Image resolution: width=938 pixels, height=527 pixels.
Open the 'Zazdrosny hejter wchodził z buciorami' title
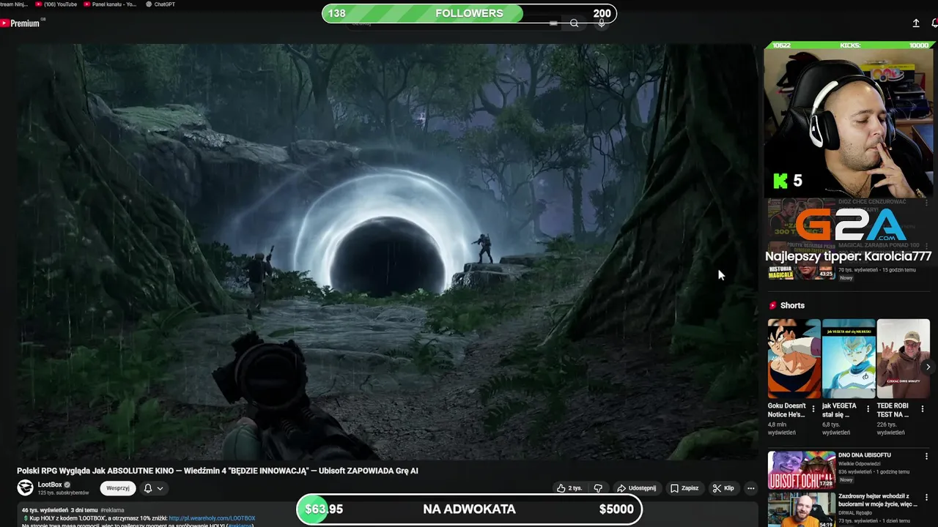(x=878, y=500)
